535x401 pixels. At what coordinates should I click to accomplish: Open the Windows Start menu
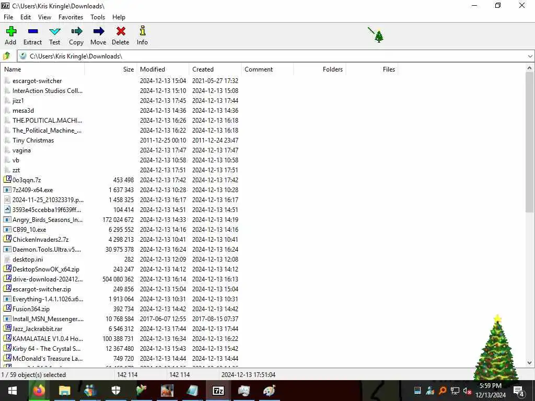pyautogui.click(x=13, y=391)
